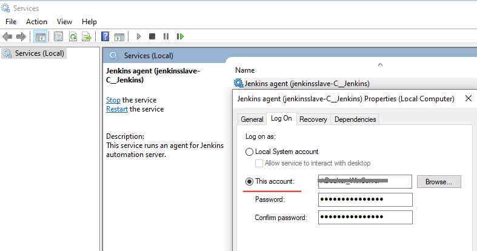Image resolution: width=477 pixels, height=251 pixels.
Task: Switch to the Dependencies tab
Action: click(355, 119)
